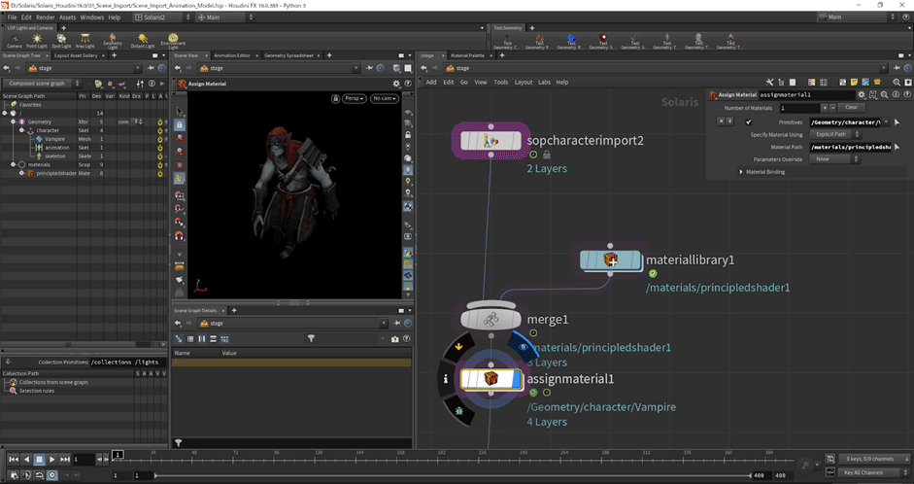Add a Point Light from the shelf
The height and width of the screenshot is (484, 914).
click(36, 41)
